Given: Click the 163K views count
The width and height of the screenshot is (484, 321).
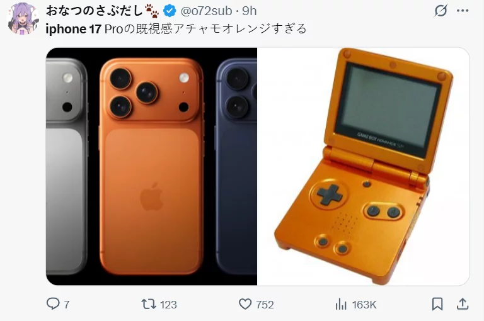Looking at the screenshot, I should point(364,305).
